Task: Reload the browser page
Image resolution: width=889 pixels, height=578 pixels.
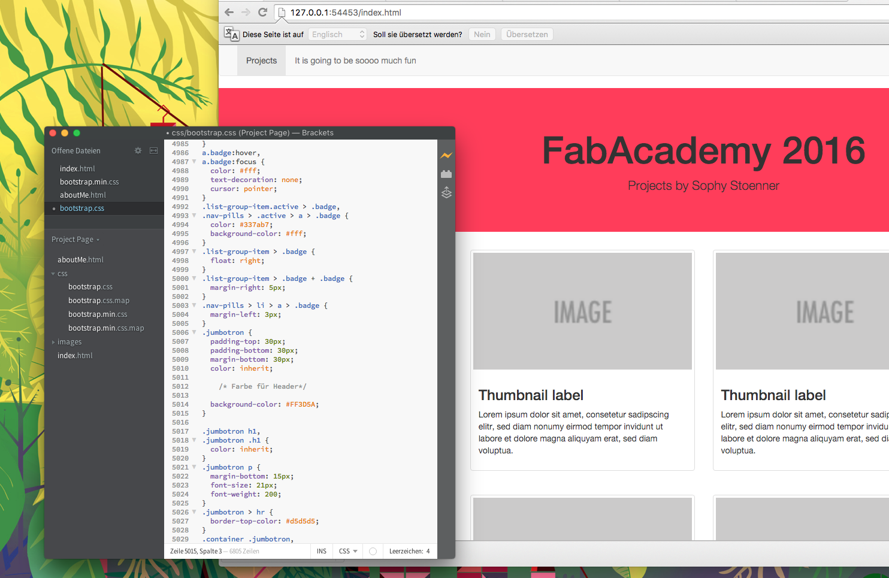Action: tap(262, 12)
